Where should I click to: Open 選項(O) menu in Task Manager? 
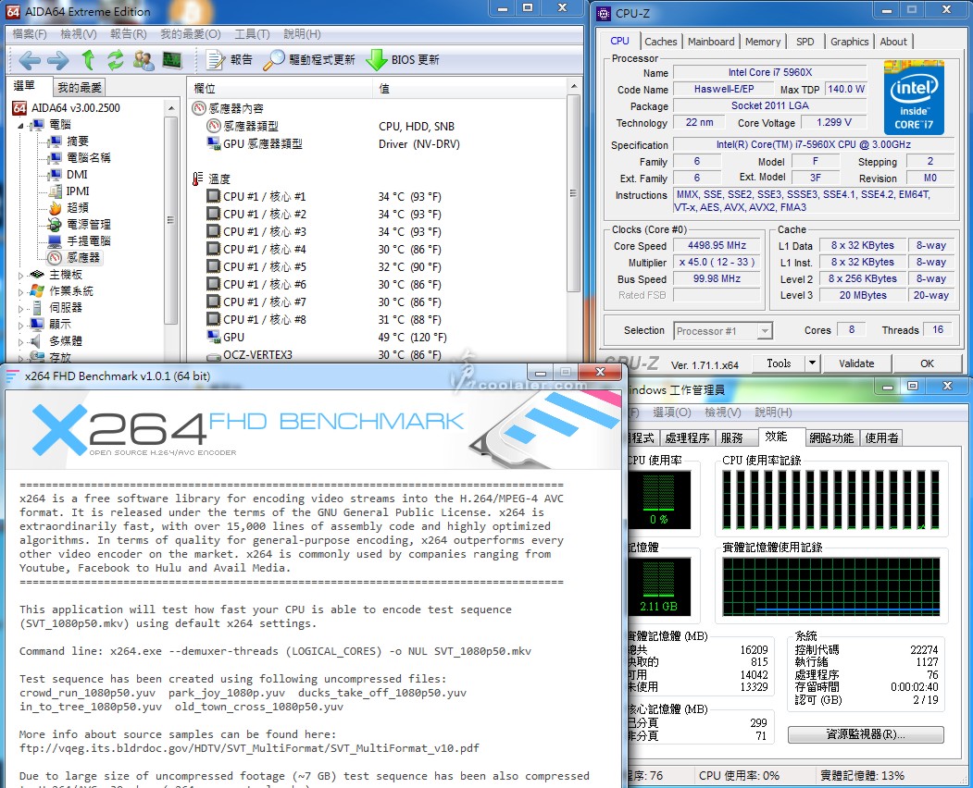click(x=672, y=412)
